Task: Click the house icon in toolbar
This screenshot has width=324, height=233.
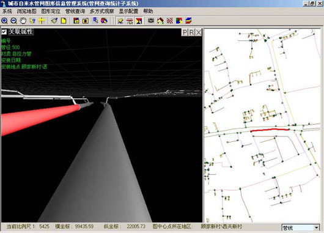Action: [x=160, y=21]
